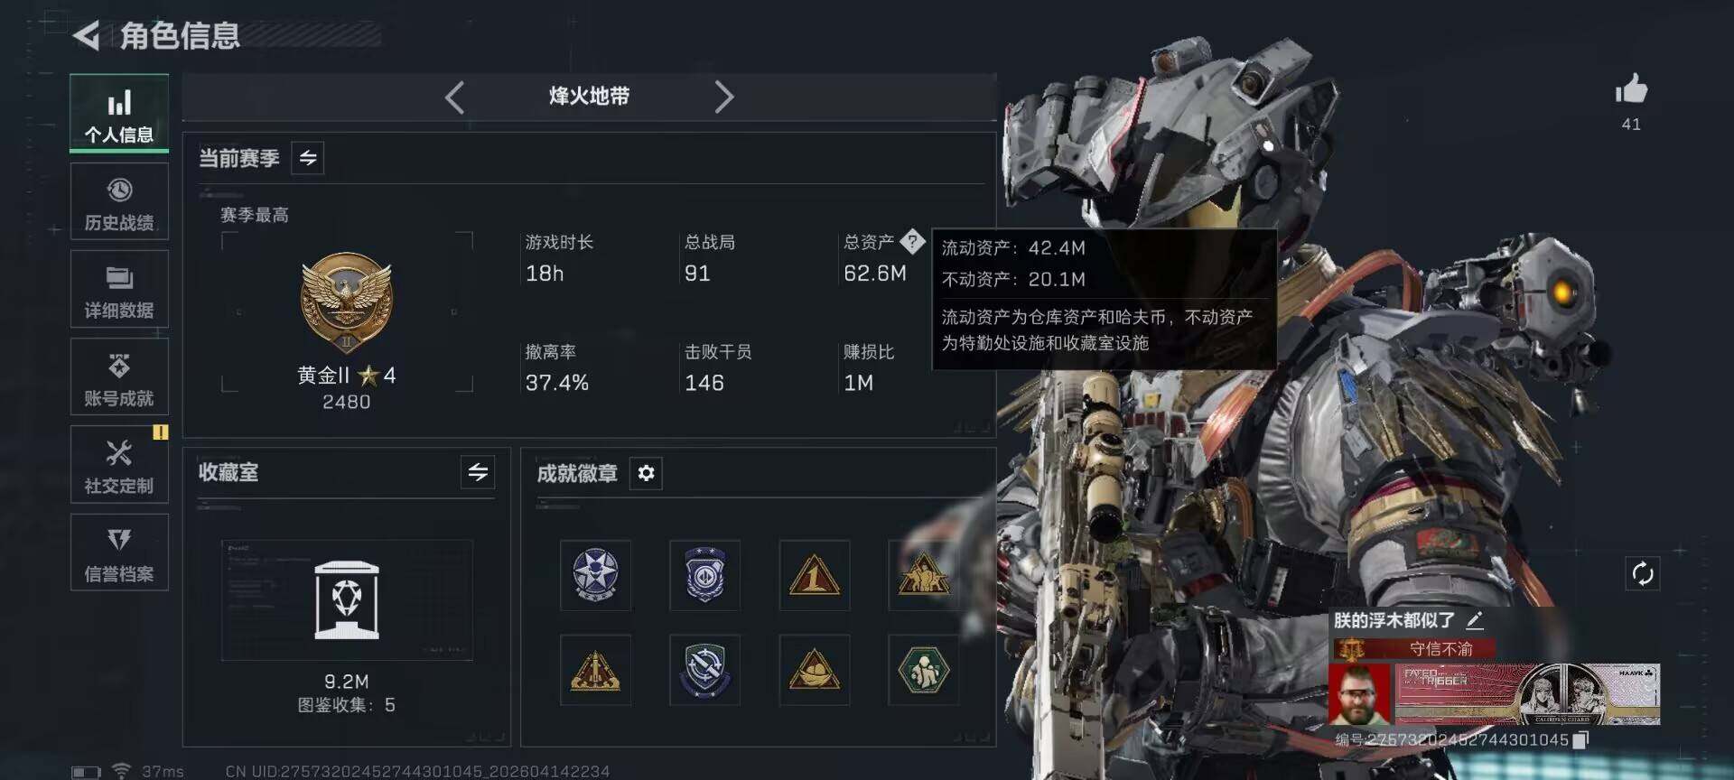Copy the player 编号 with the copy icon

1580,740
